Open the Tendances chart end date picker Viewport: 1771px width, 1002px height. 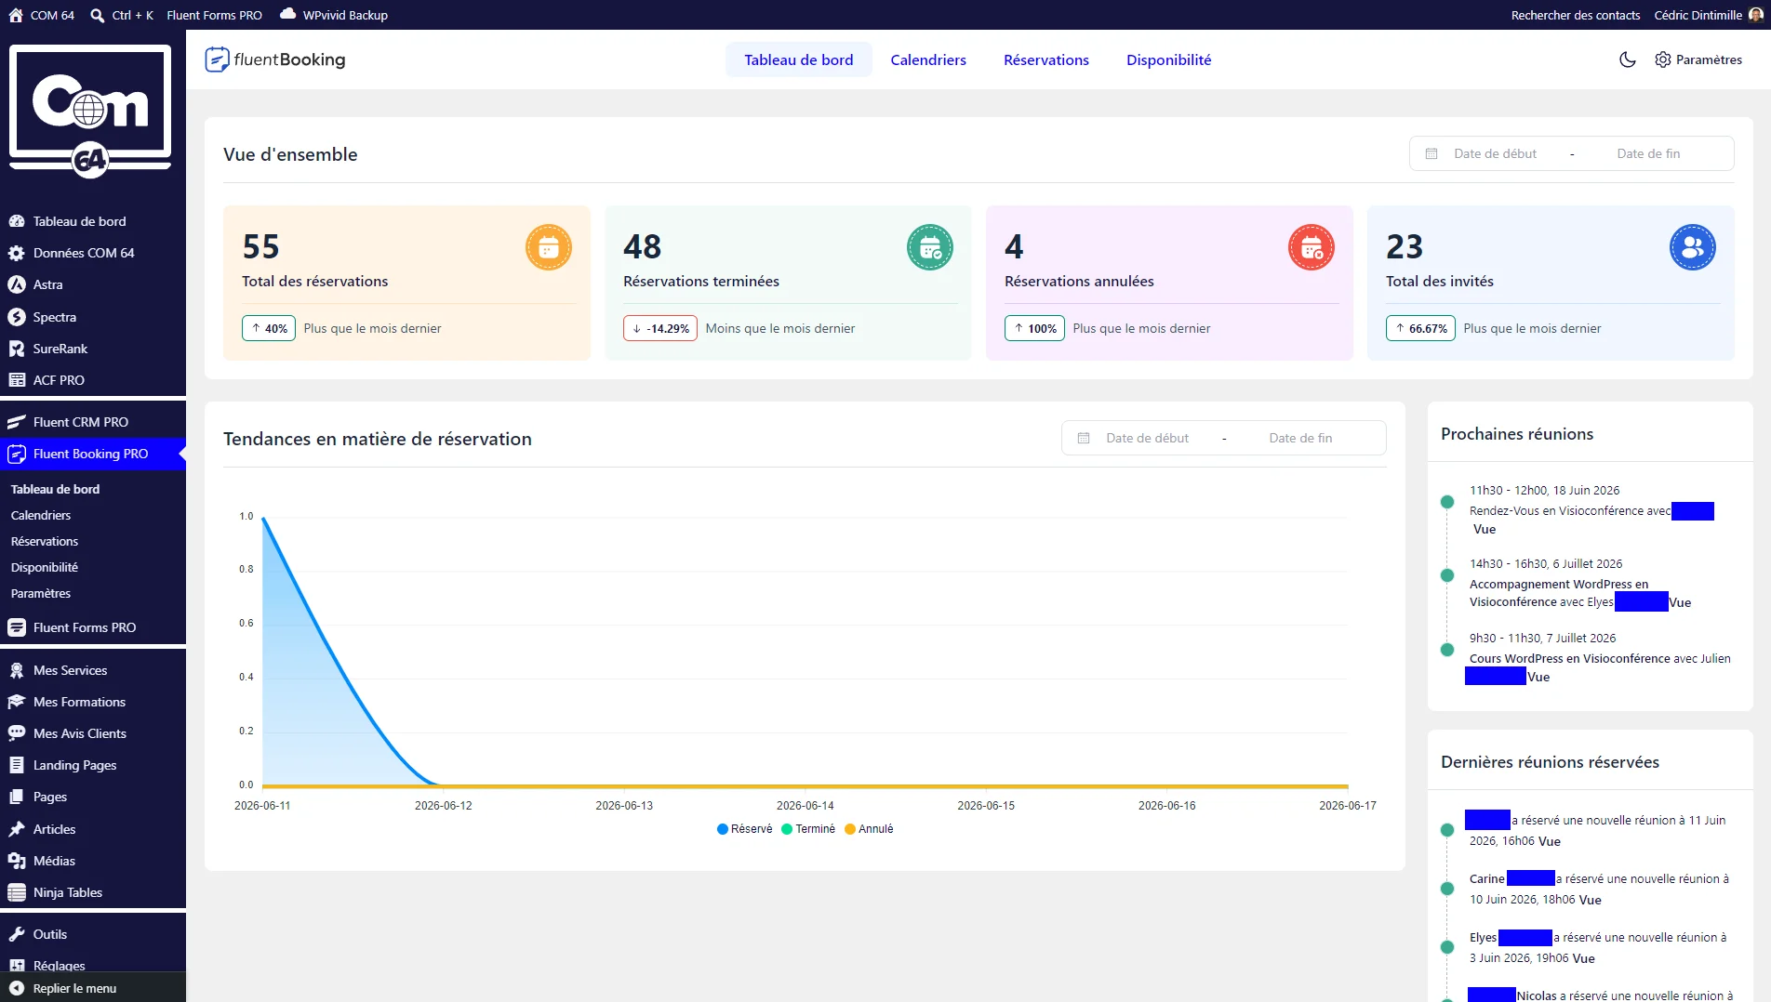click(1300, 438)
